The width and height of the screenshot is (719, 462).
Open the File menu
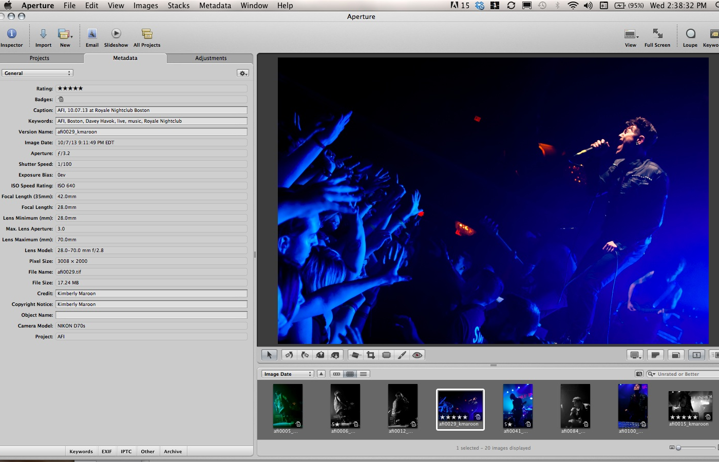coord(69,6)
